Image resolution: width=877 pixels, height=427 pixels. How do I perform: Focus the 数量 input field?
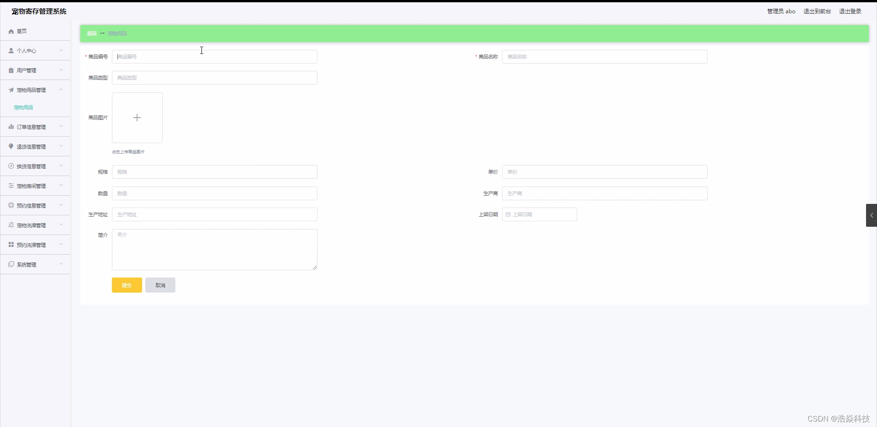click(215, 193)
